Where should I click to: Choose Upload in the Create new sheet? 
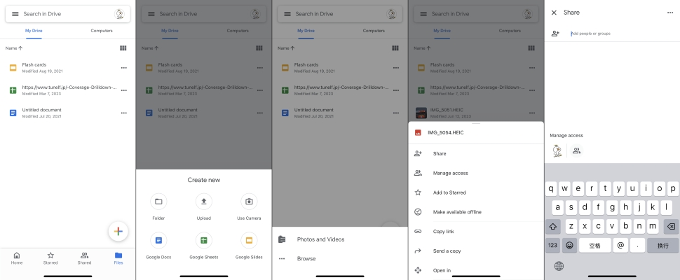[x=204, y=207]
